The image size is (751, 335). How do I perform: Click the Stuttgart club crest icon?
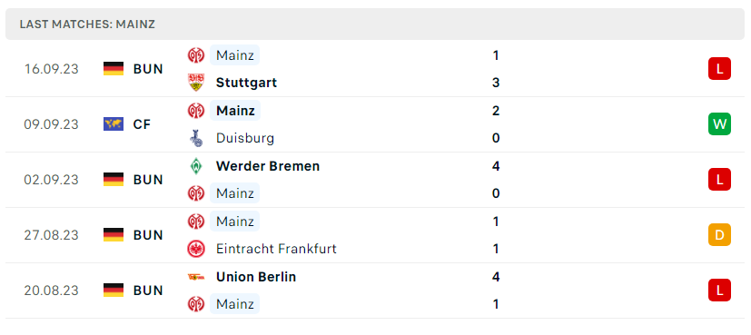[x=196, y=83]
